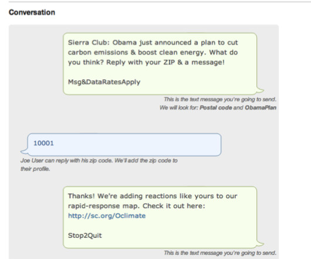Click the Conversation heading
Viewport: 311px width, 259px height.
click(32, 12)
